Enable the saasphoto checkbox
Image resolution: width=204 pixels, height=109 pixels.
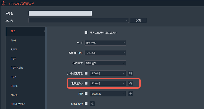[x=86, y=103]
